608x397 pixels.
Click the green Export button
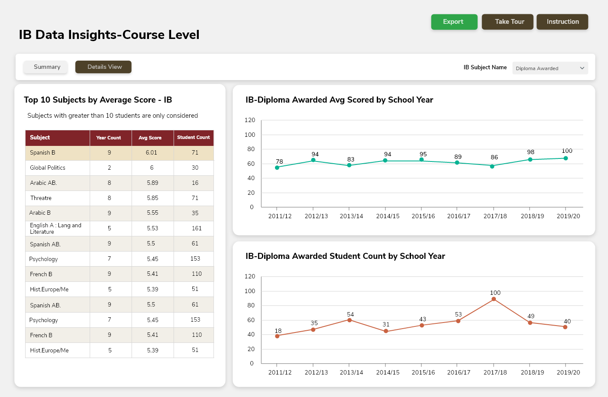click(x=454, y=22)
